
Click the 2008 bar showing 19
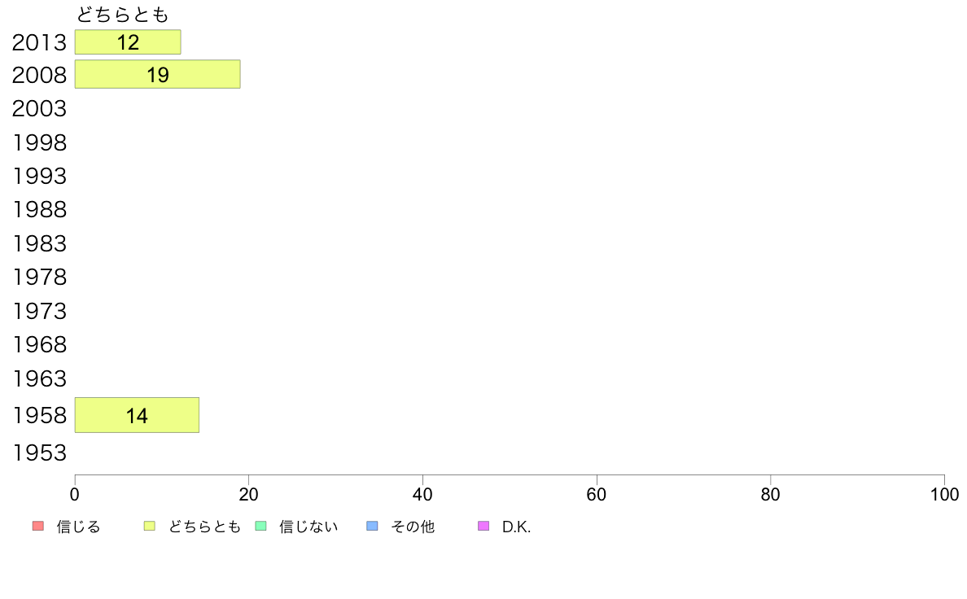click(x=157, y=74)
